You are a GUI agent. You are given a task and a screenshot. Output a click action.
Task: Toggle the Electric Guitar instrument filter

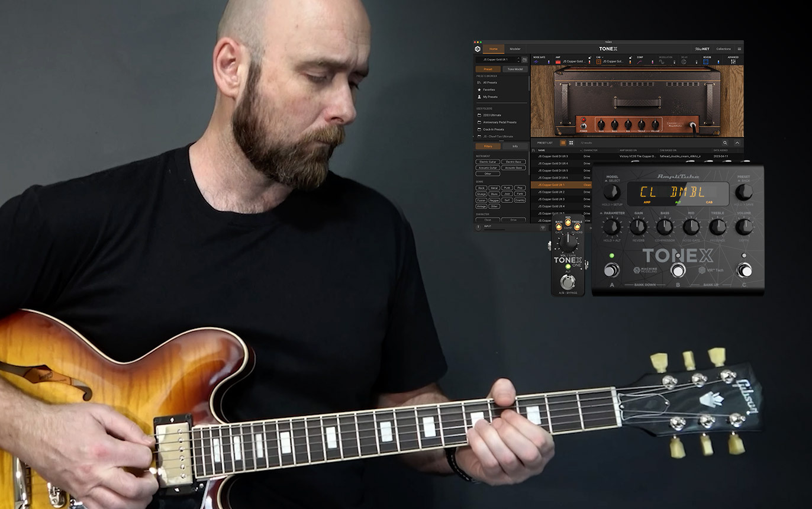click(x=488, y=162)
